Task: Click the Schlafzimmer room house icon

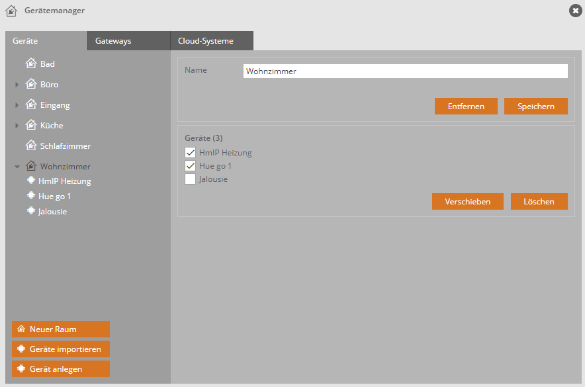Action: pyautogui.click(x=30, y=146)
